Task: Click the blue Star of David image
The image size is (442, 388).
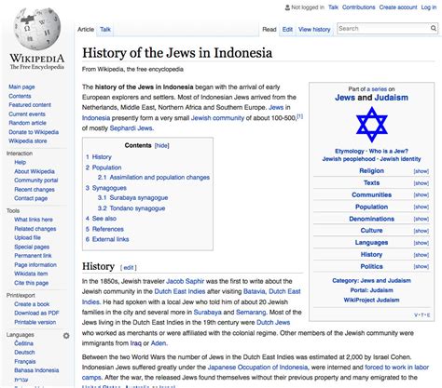Action: pos(372,125)
